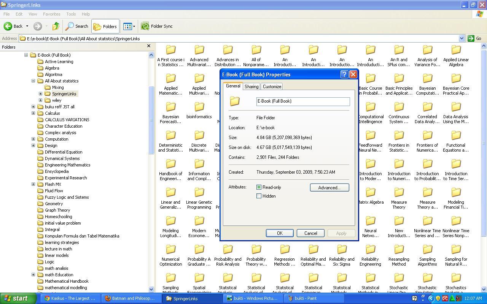Select 'Mixing' in the folder tree
487x304 pixels.
(x=58, y=87)
